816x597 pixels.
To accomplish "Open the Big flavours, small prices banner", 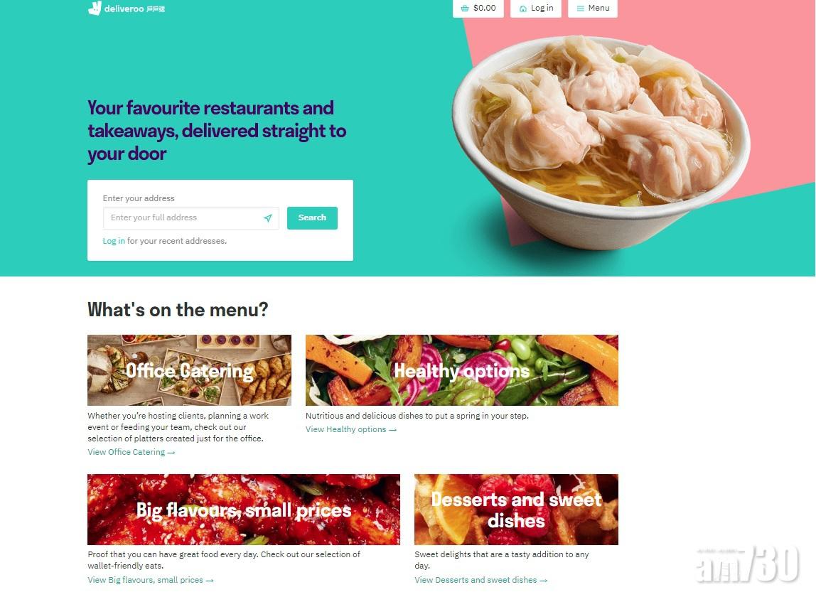I will [x=244, y=510].
